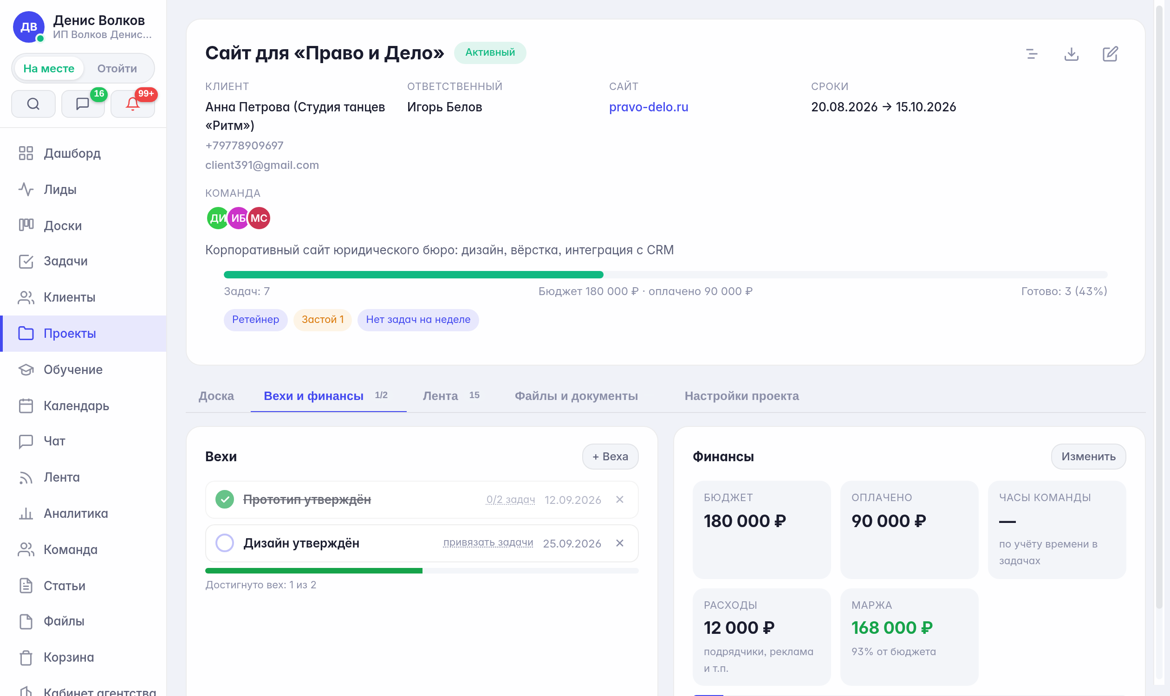This screenshot has width=1170, height=696.
Task: Open Аналитика section
Action: (83, 514)
